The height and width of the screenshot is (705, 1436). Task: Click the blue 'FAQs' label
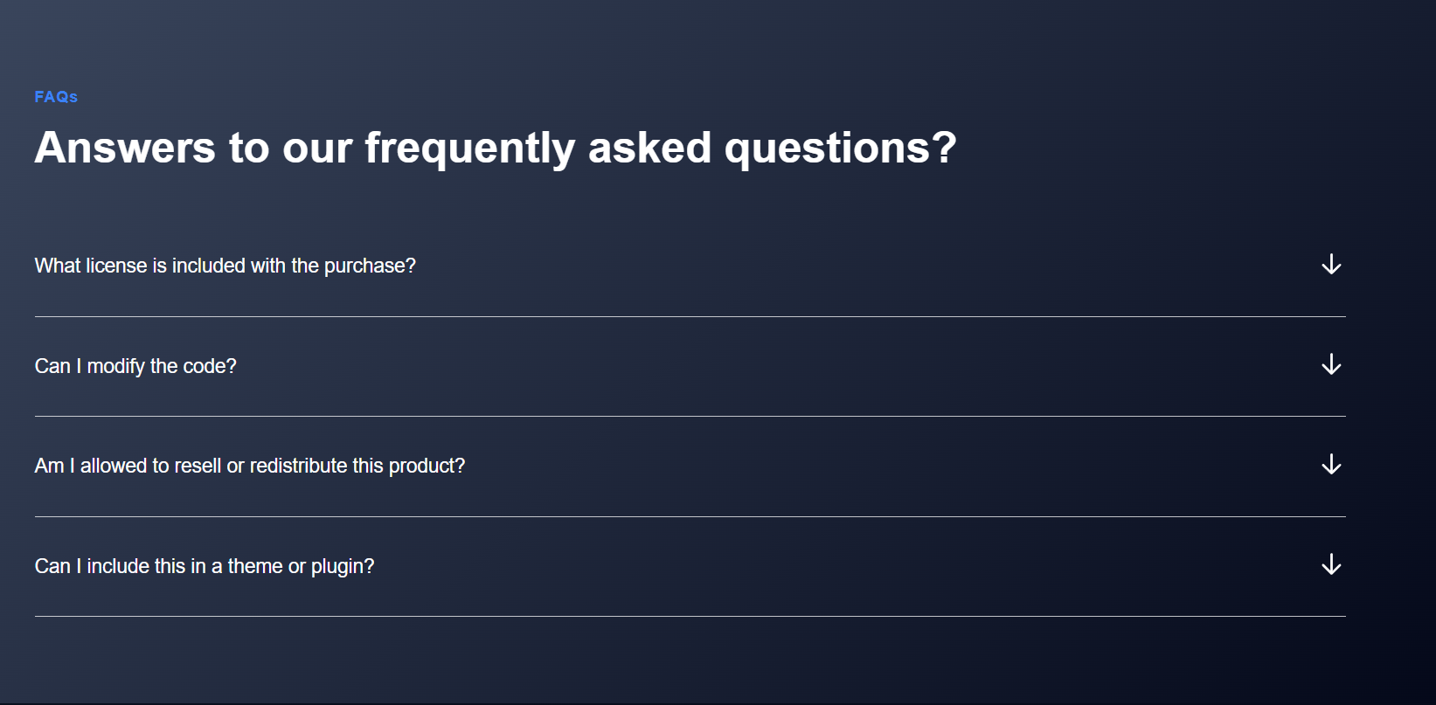tap(56, 97)
